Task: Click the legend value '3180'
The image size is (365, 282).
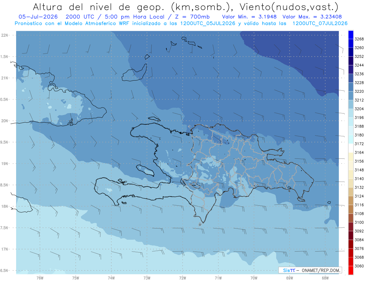Action: [x=359, y=135]
